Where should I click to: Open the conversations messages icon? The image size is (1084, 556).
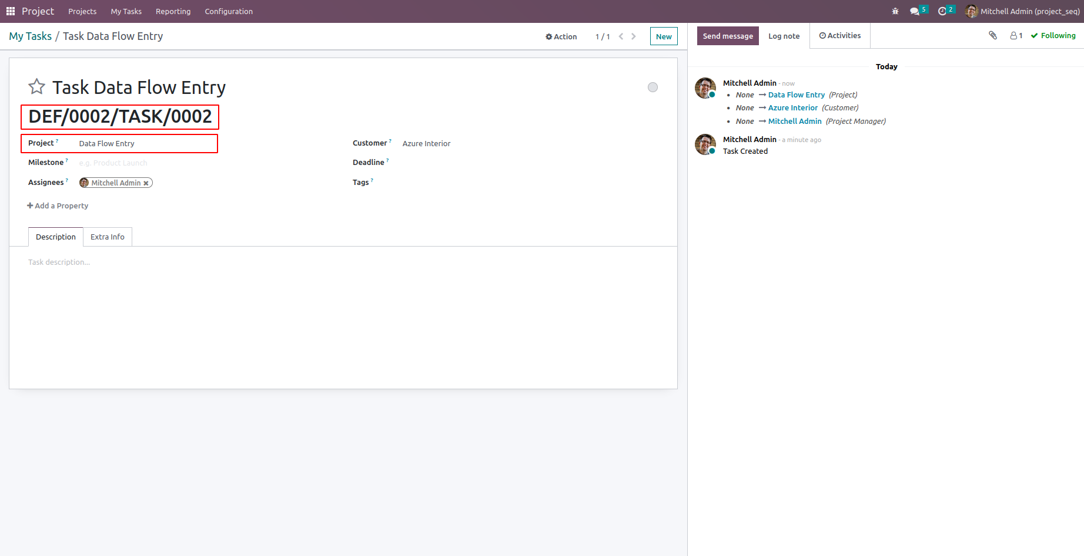point(918,11)
